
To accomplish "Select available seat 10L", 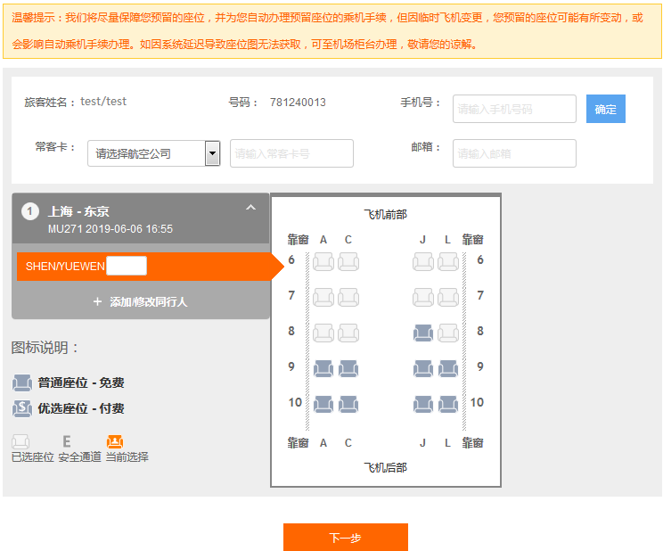I will (448, 404).
